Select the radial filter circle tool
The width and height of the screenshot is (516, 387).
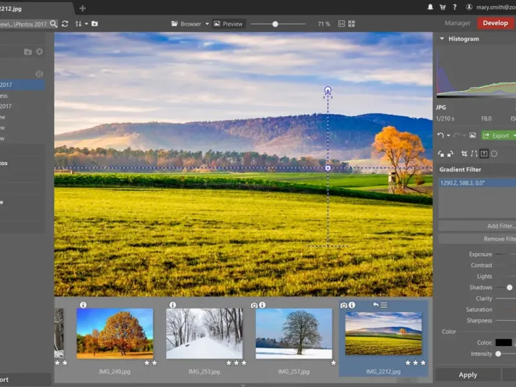[494, 154]
